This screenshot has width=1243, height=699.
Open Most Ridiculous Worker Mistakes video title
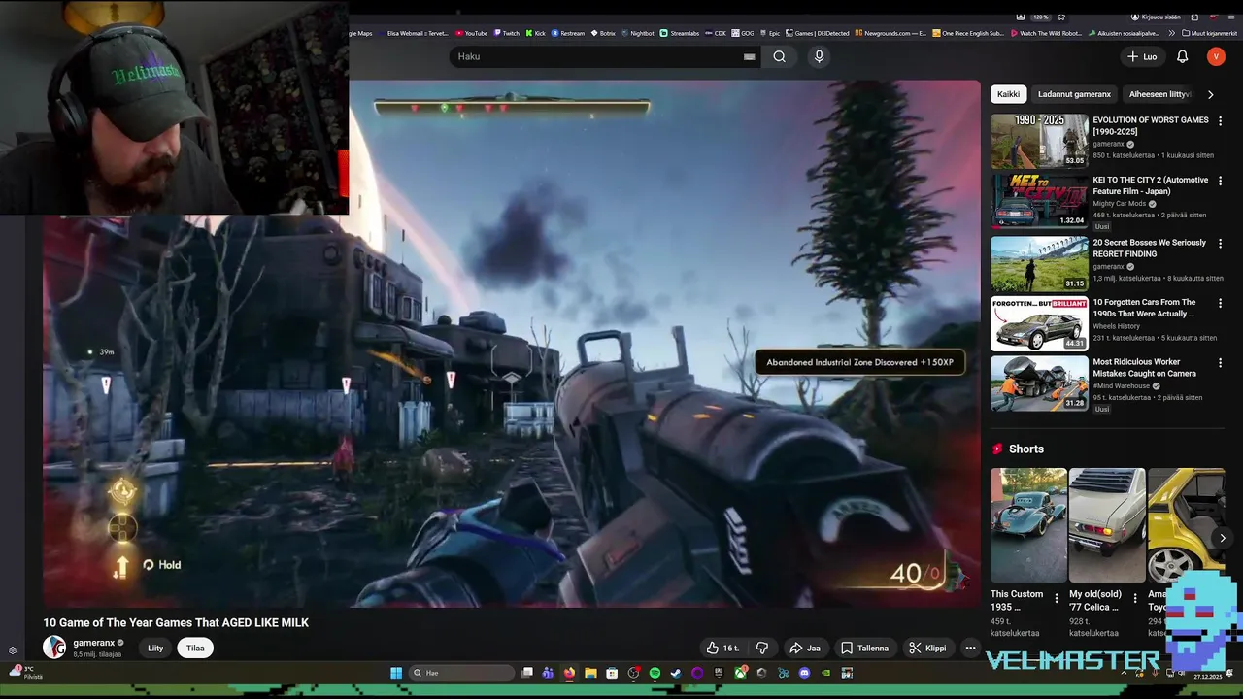(1144, 367)
